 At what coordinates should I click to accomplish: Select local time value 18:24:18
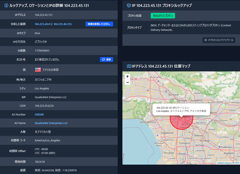[40, 162]
